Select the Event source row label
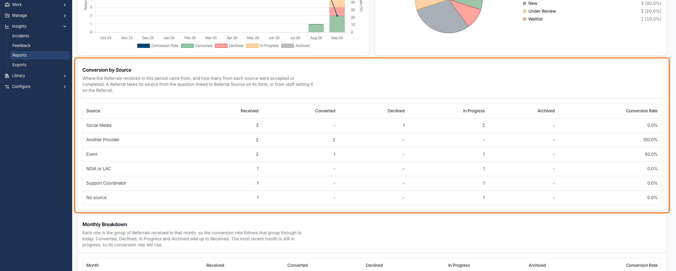The image size is (676, 271). pos(92,154)
